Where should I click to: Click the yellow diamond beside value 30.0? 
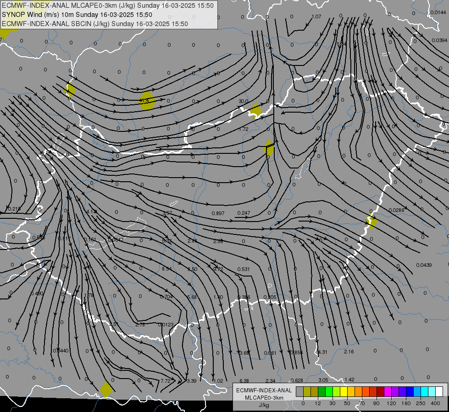(x=256, y=111)
